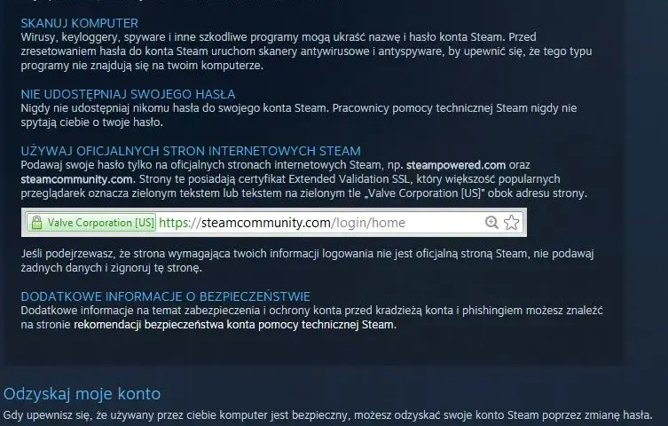This screenshot has height=426, width=668.
Task: Click the Valve Corporation [US] certificate badge
Action: click(x=91, y=223)
